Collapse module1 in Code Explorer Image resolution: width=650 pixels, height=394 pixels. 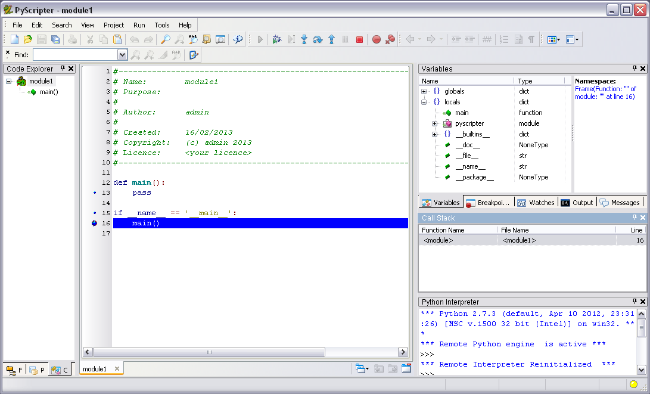(x=9, y=81)
